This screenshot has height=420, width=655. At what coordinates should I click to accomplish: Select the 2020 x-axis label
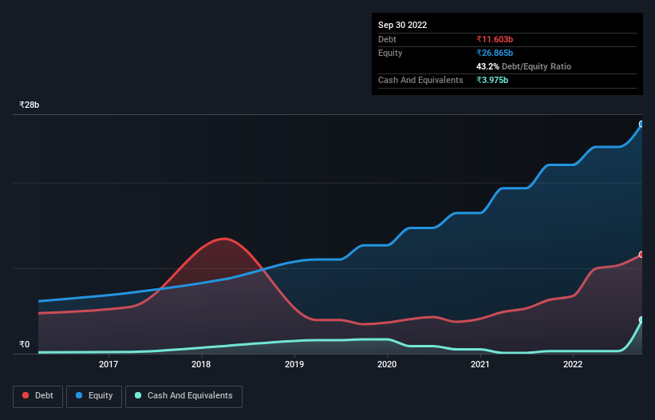point(387,364)
